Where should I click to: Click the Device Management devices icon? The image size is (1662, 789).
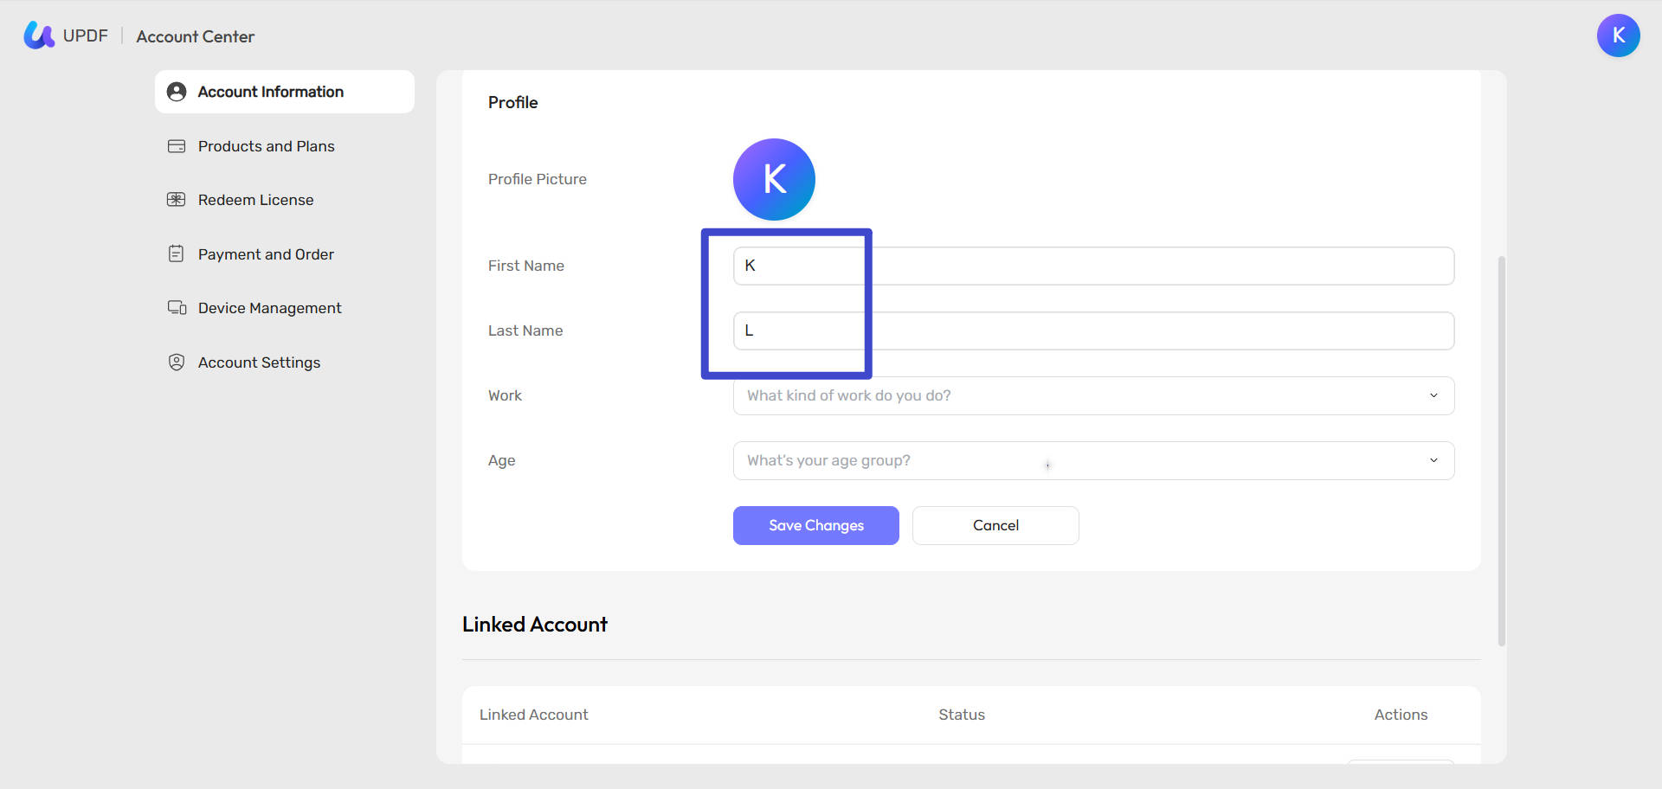pos(177,308)
